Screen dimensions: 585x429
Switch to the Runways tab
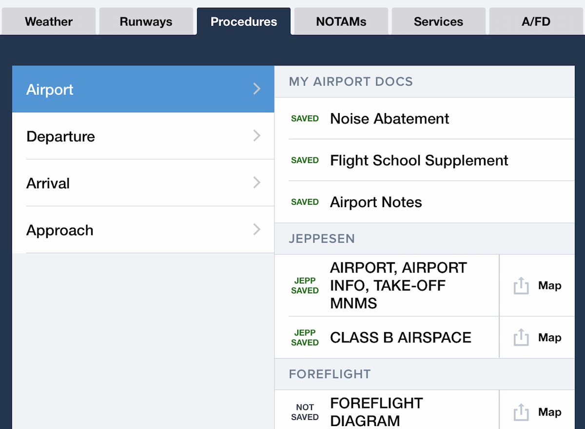tap(146, 21)
